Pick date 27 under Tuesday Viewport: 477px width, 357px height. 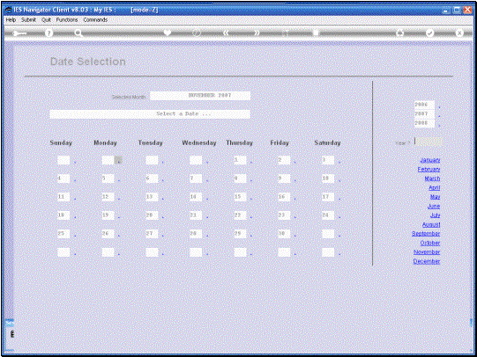(x=152, y=234)
